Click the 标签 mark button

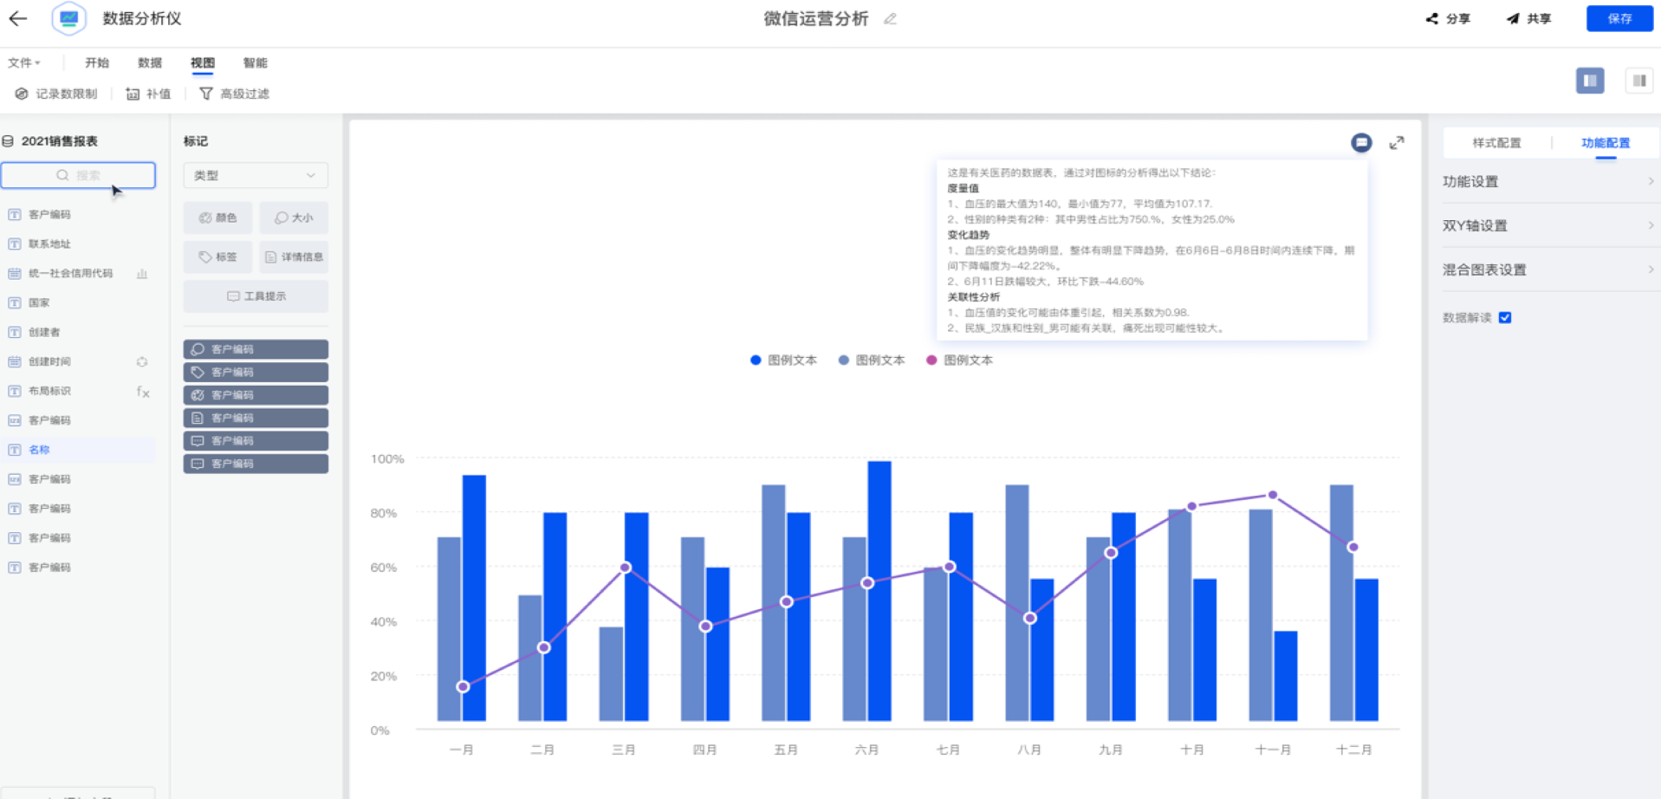click(x=217, y=257)
